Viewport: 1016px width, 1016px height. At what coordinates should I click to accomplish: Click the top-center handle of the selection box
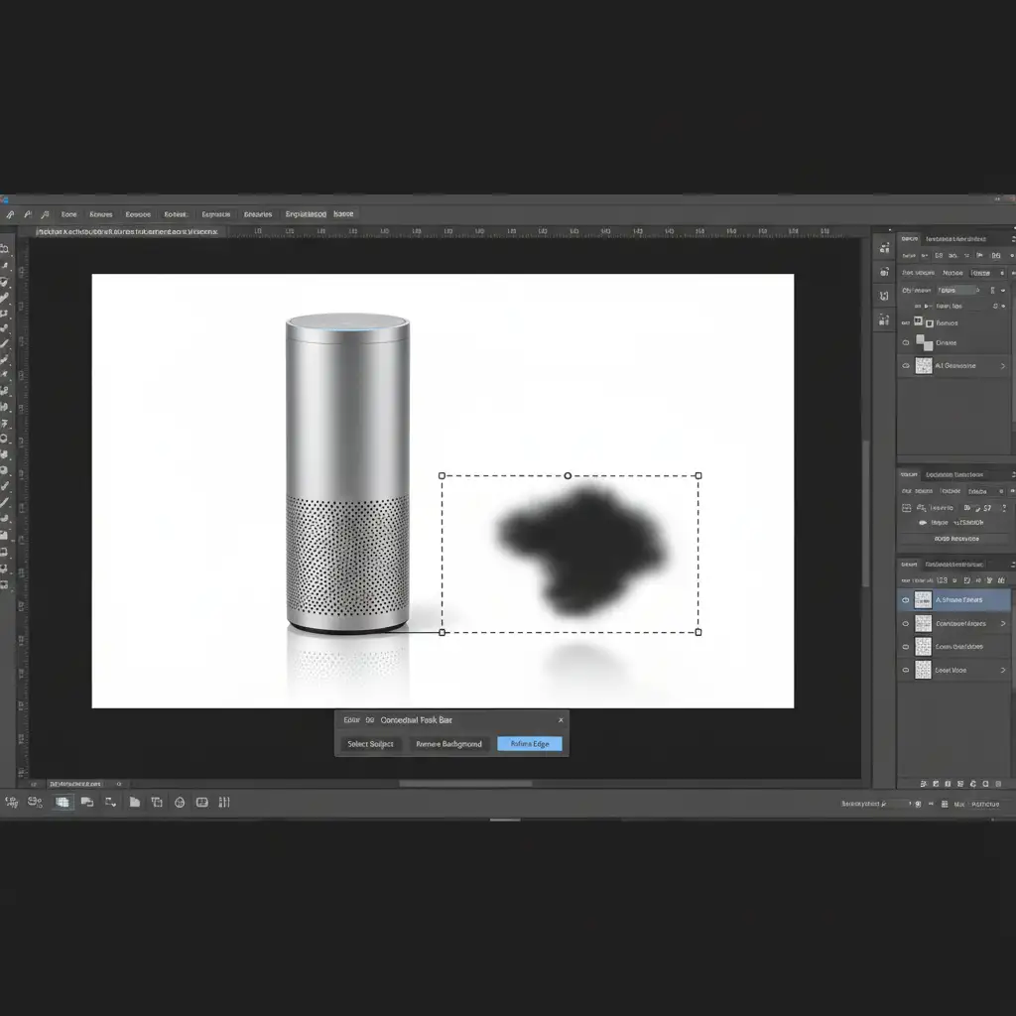point(568,476)
